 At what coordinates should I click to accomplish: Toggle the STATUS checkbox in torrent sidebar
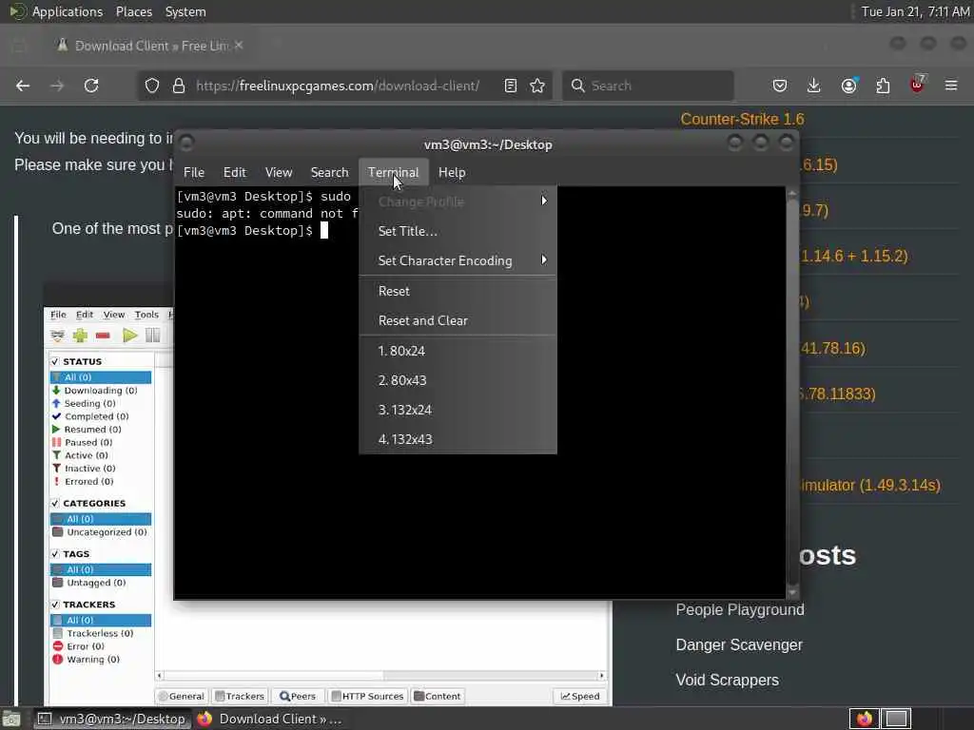55,361
